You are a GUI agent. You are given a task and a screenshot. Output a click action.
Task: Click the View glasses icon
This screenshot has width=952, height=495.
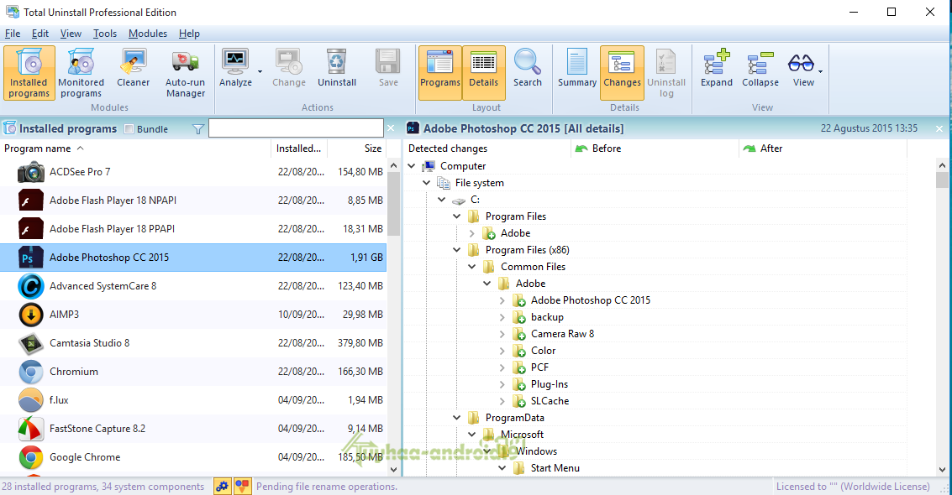pyautogui.click(x=801, y=62)
